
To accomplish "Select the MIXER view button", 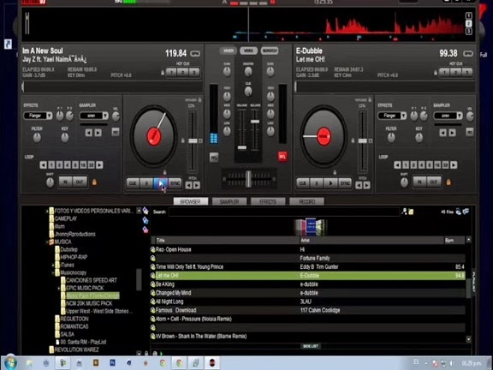I will point(229,51).
